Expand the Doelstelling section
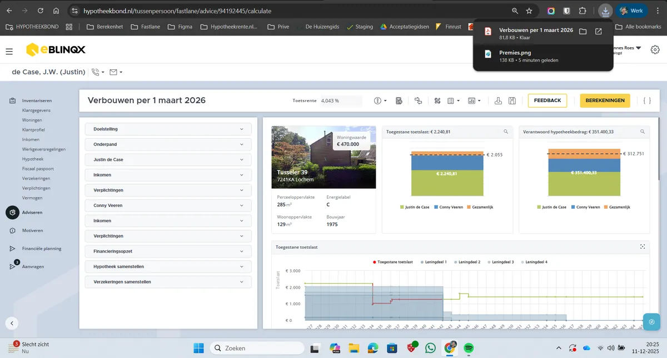Screen dimensions: 667x358 pos(168,129)
